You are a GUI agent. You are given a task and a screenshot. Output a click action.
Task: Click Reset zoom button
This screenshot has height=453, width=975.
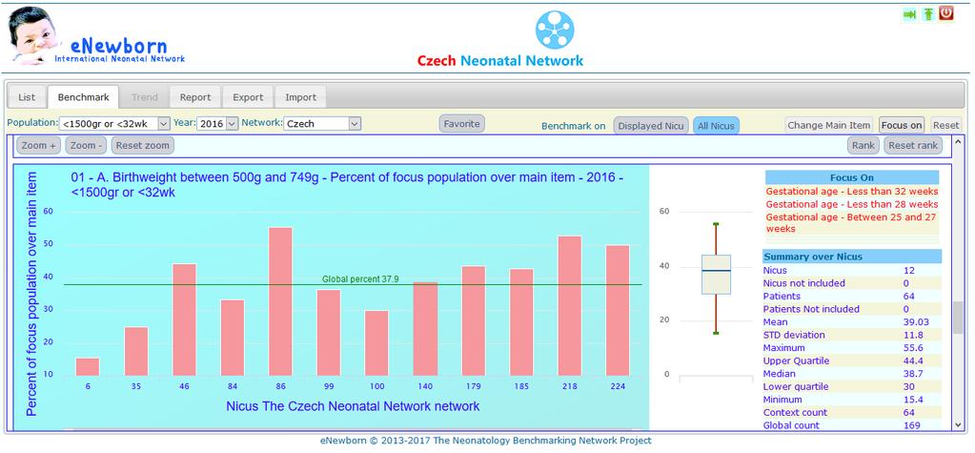click(x=143, y=146)
